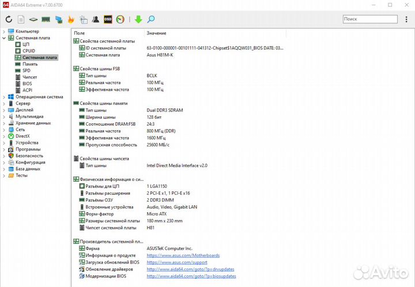The image size is (415, 287).
Task: Expand the Сервер tree node
Action: point(3,104)
